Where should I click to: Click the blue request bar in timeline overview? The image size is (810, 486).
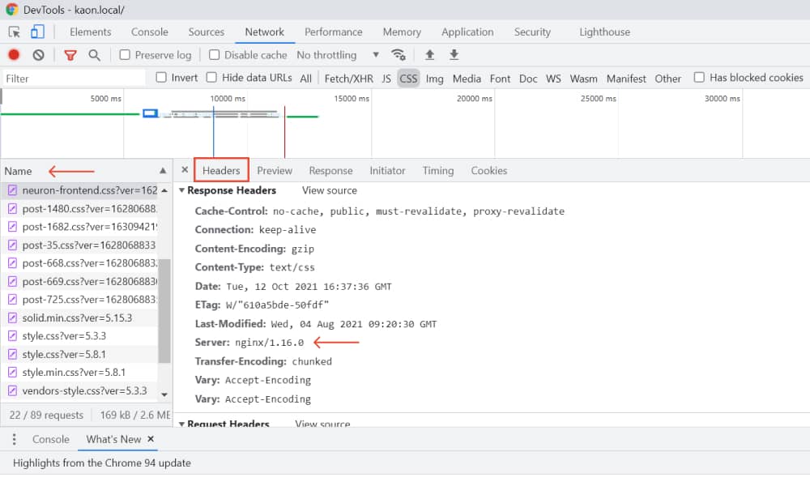pyautogui.click(x=150, y=113)
